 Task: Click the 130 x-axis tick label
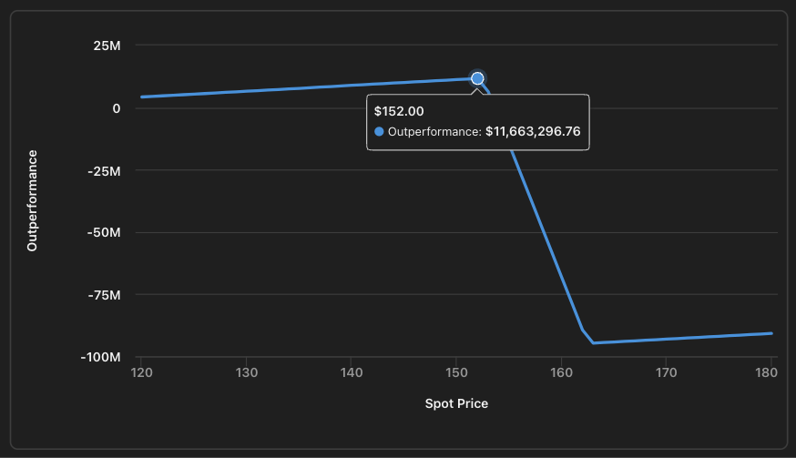(x=247, y=372)
